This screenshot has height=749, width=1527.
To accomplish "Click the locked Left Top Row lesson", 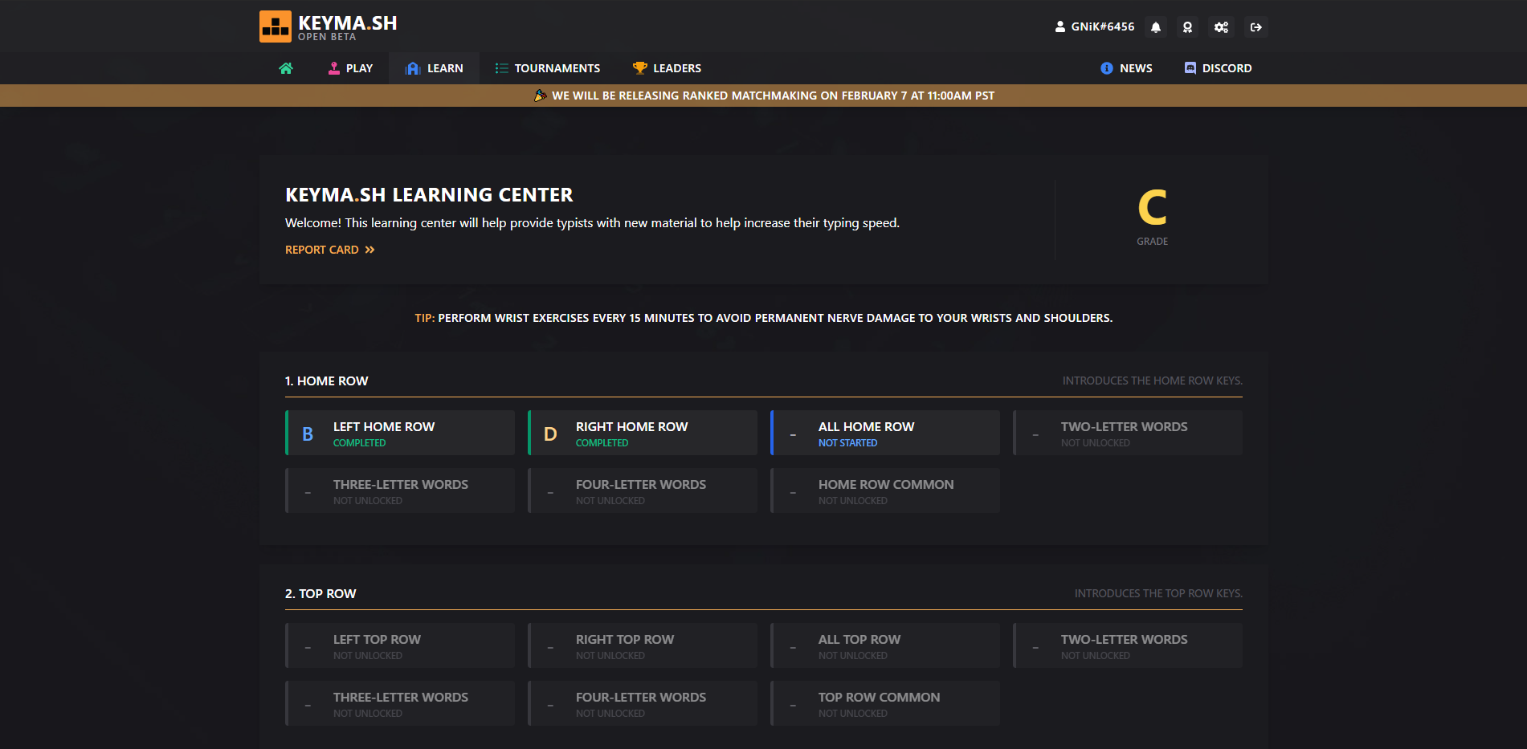I will tap(400, 645).
